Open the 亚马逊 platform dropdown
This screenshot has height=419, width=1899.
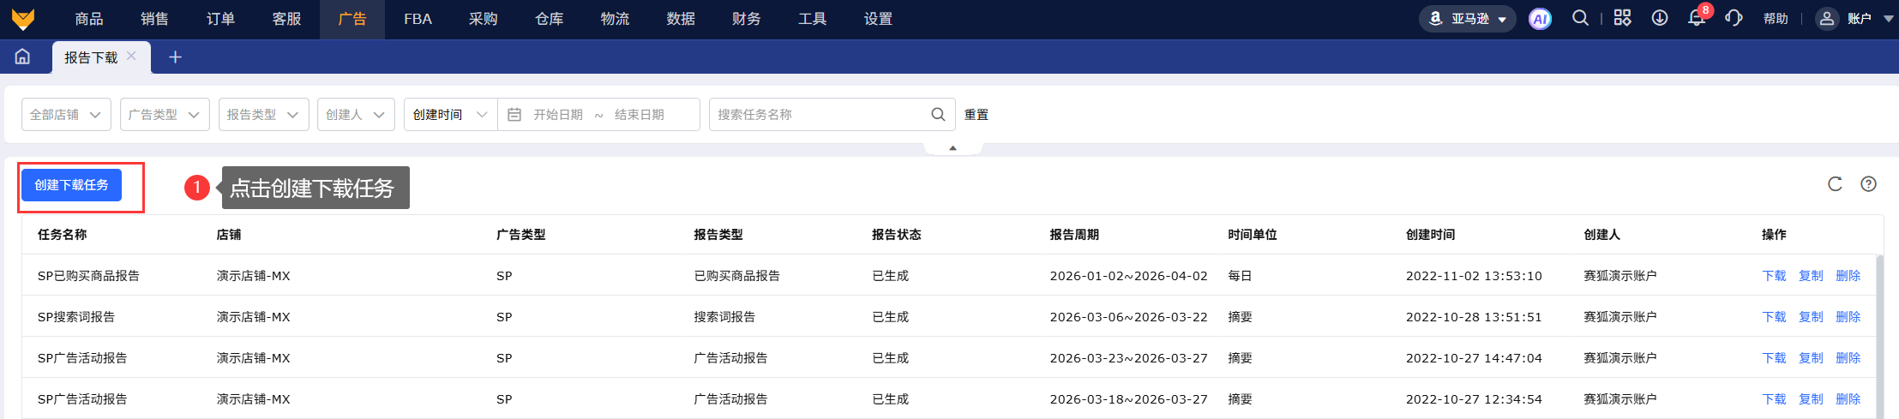(x=1467, y=19)
